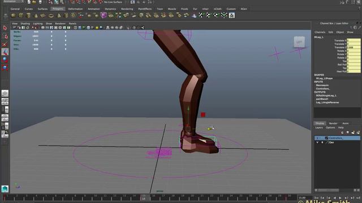Screen dimensions: 362x203
Task: Toggle visibility of Controllers_ layer
Action: pos(317,138)
